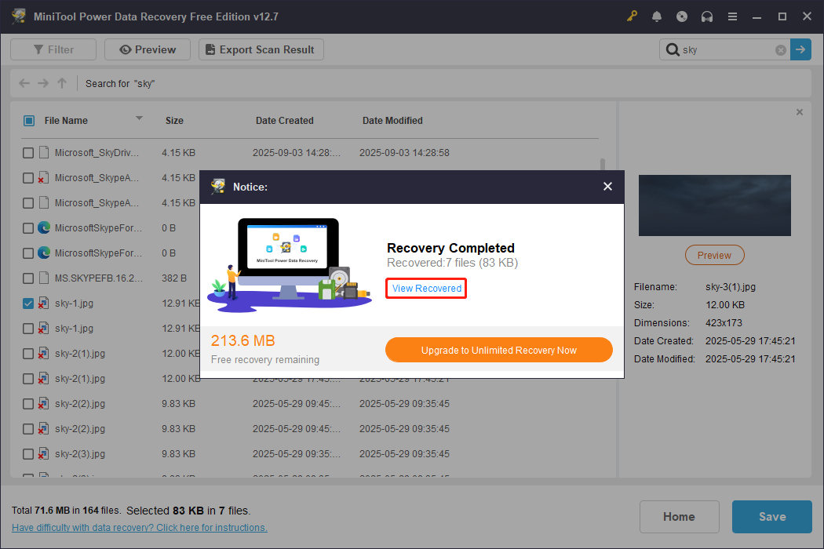Click the bootable media disc icon
This screenshot has height=549, width=824.
(682, 16)
